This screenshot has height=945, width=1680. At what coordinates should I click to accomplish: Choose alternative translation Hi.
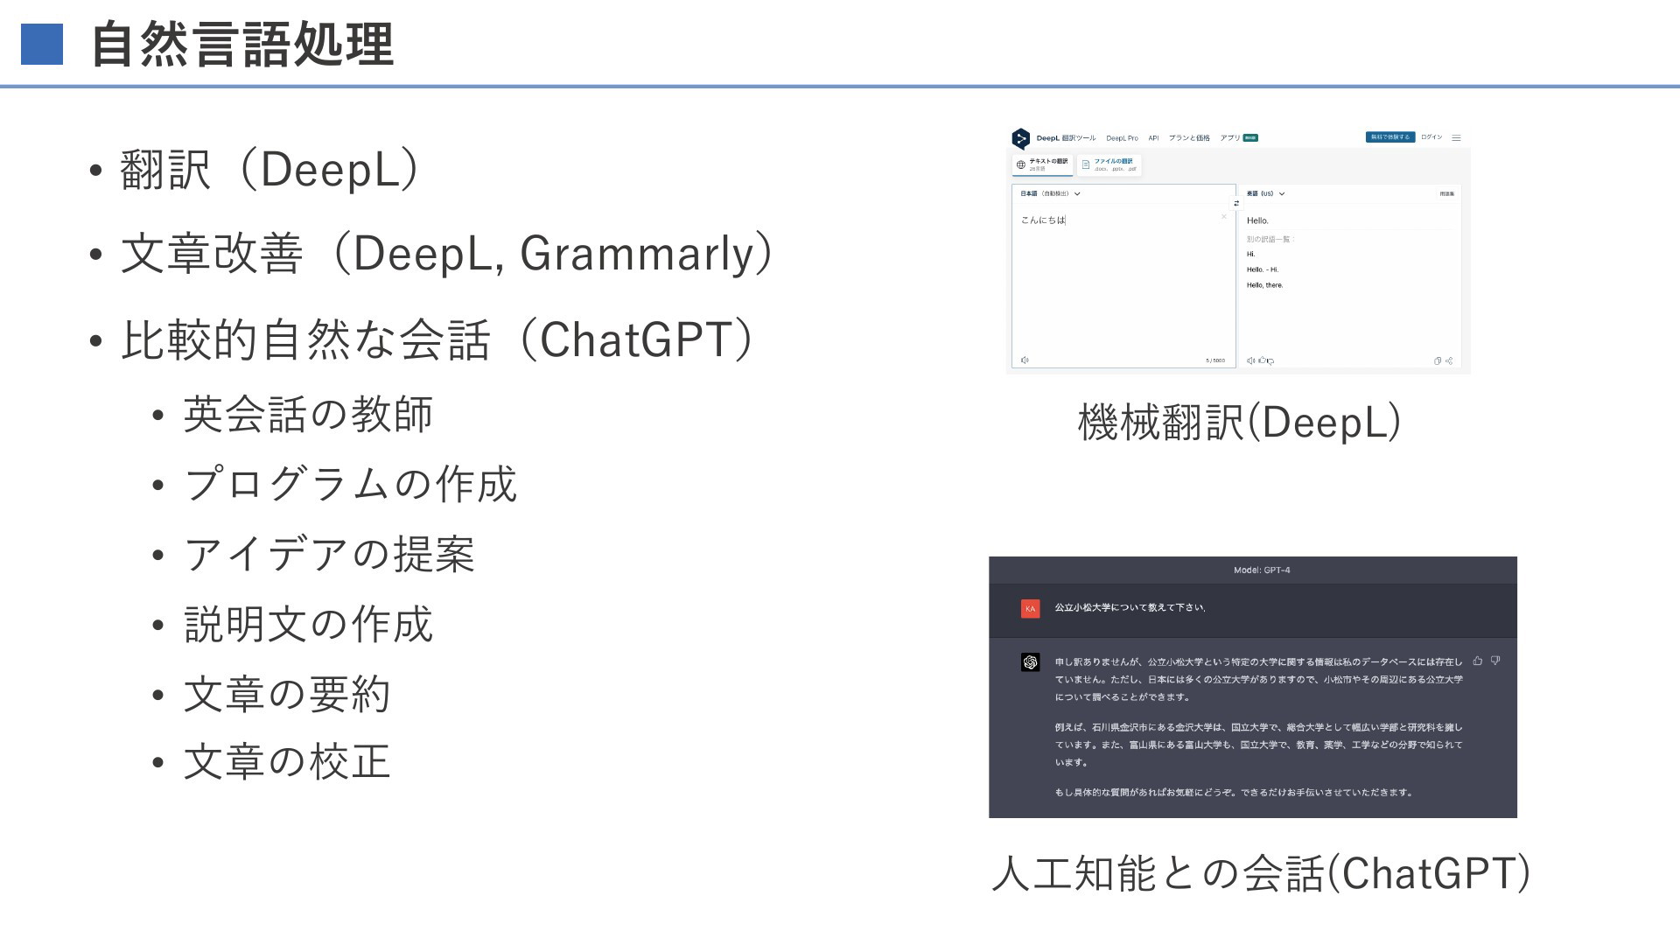coord(1250,254)
